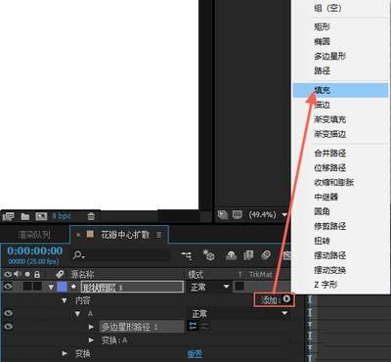This screenshot has height=362, width=391.
Task: Toggle lock switch for 形状图层 1
Action: 37,287
